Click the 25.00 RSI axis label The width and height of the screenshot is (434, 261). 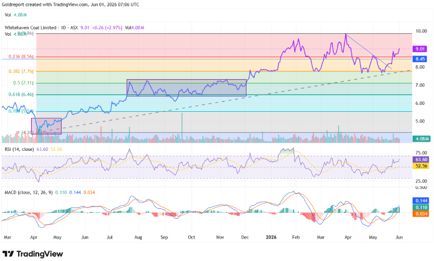click(421, 181)
